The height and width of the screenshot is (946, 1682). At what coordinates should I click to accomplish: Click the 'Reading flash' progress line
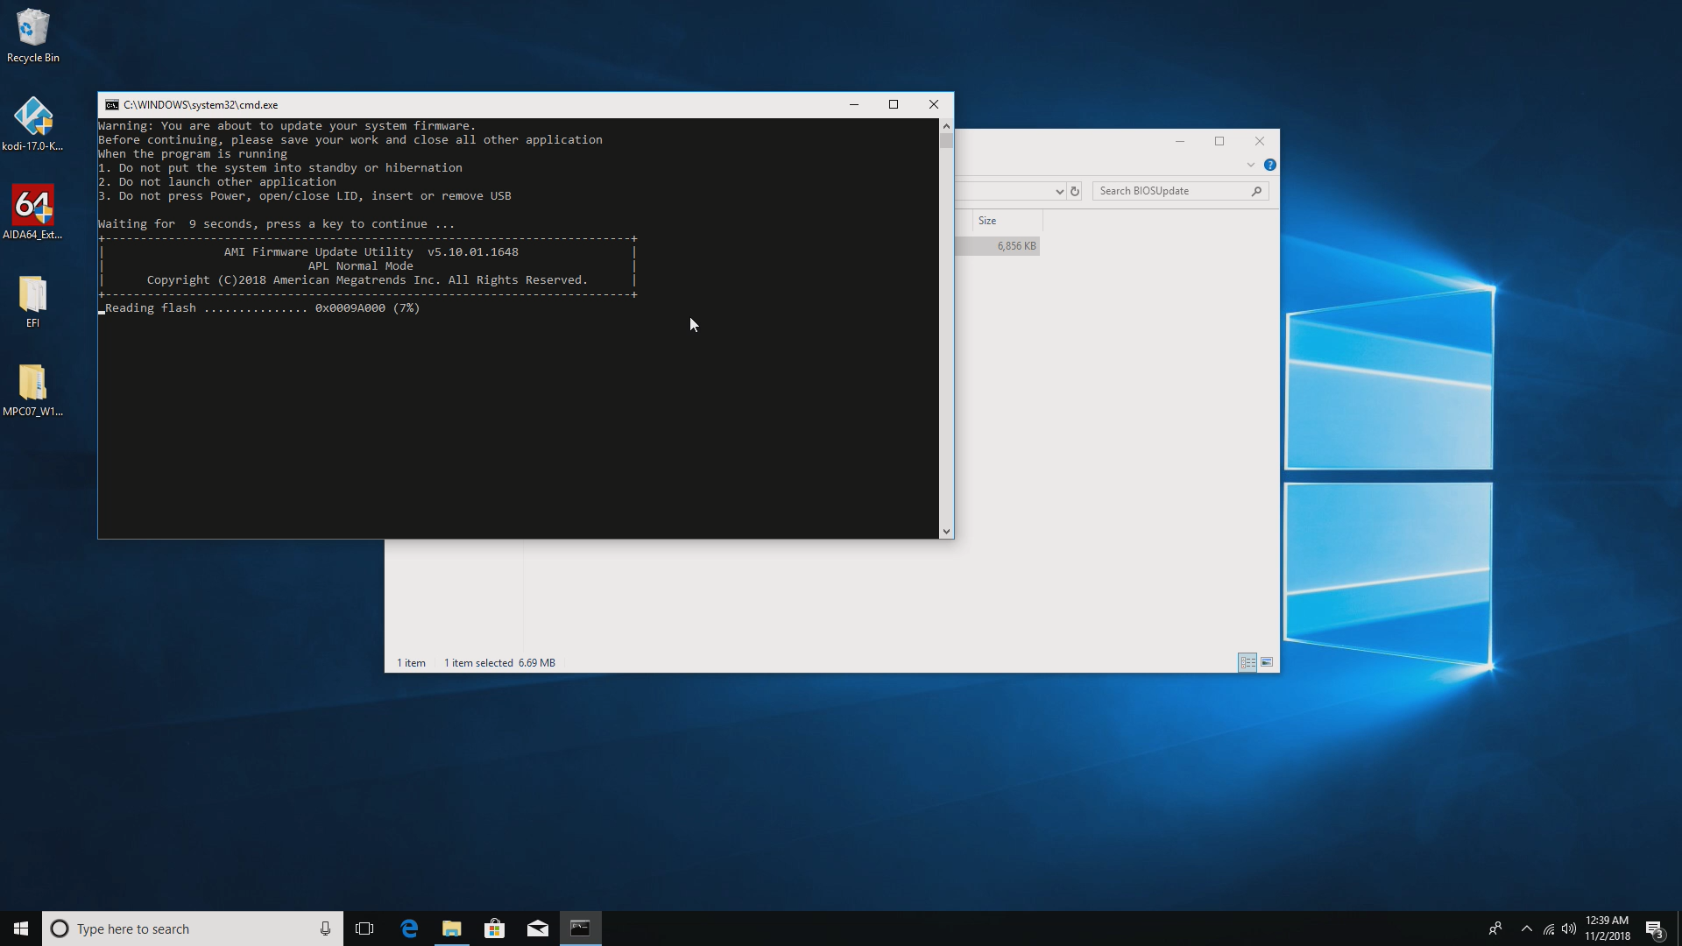pos(262,308)
